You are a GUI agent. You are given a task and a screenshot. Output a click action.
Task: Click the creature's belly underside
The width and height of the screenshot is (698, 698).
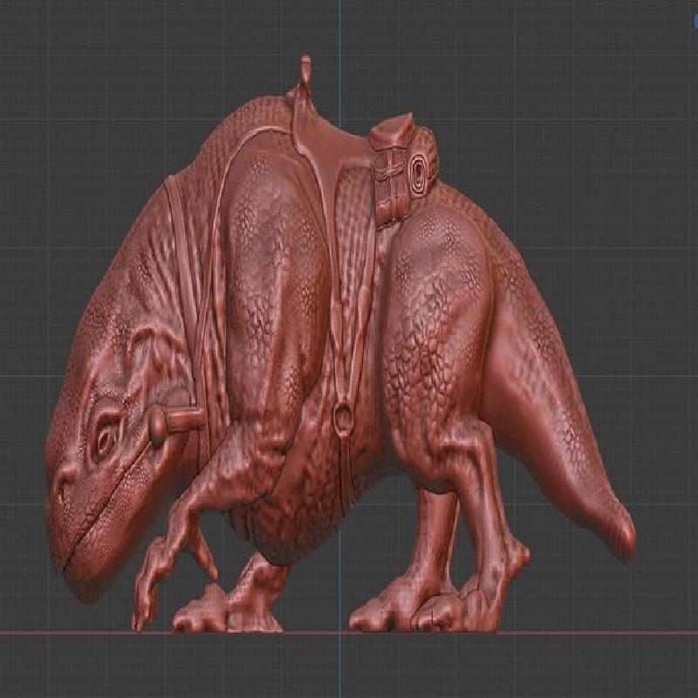click(x=288, y=532)
